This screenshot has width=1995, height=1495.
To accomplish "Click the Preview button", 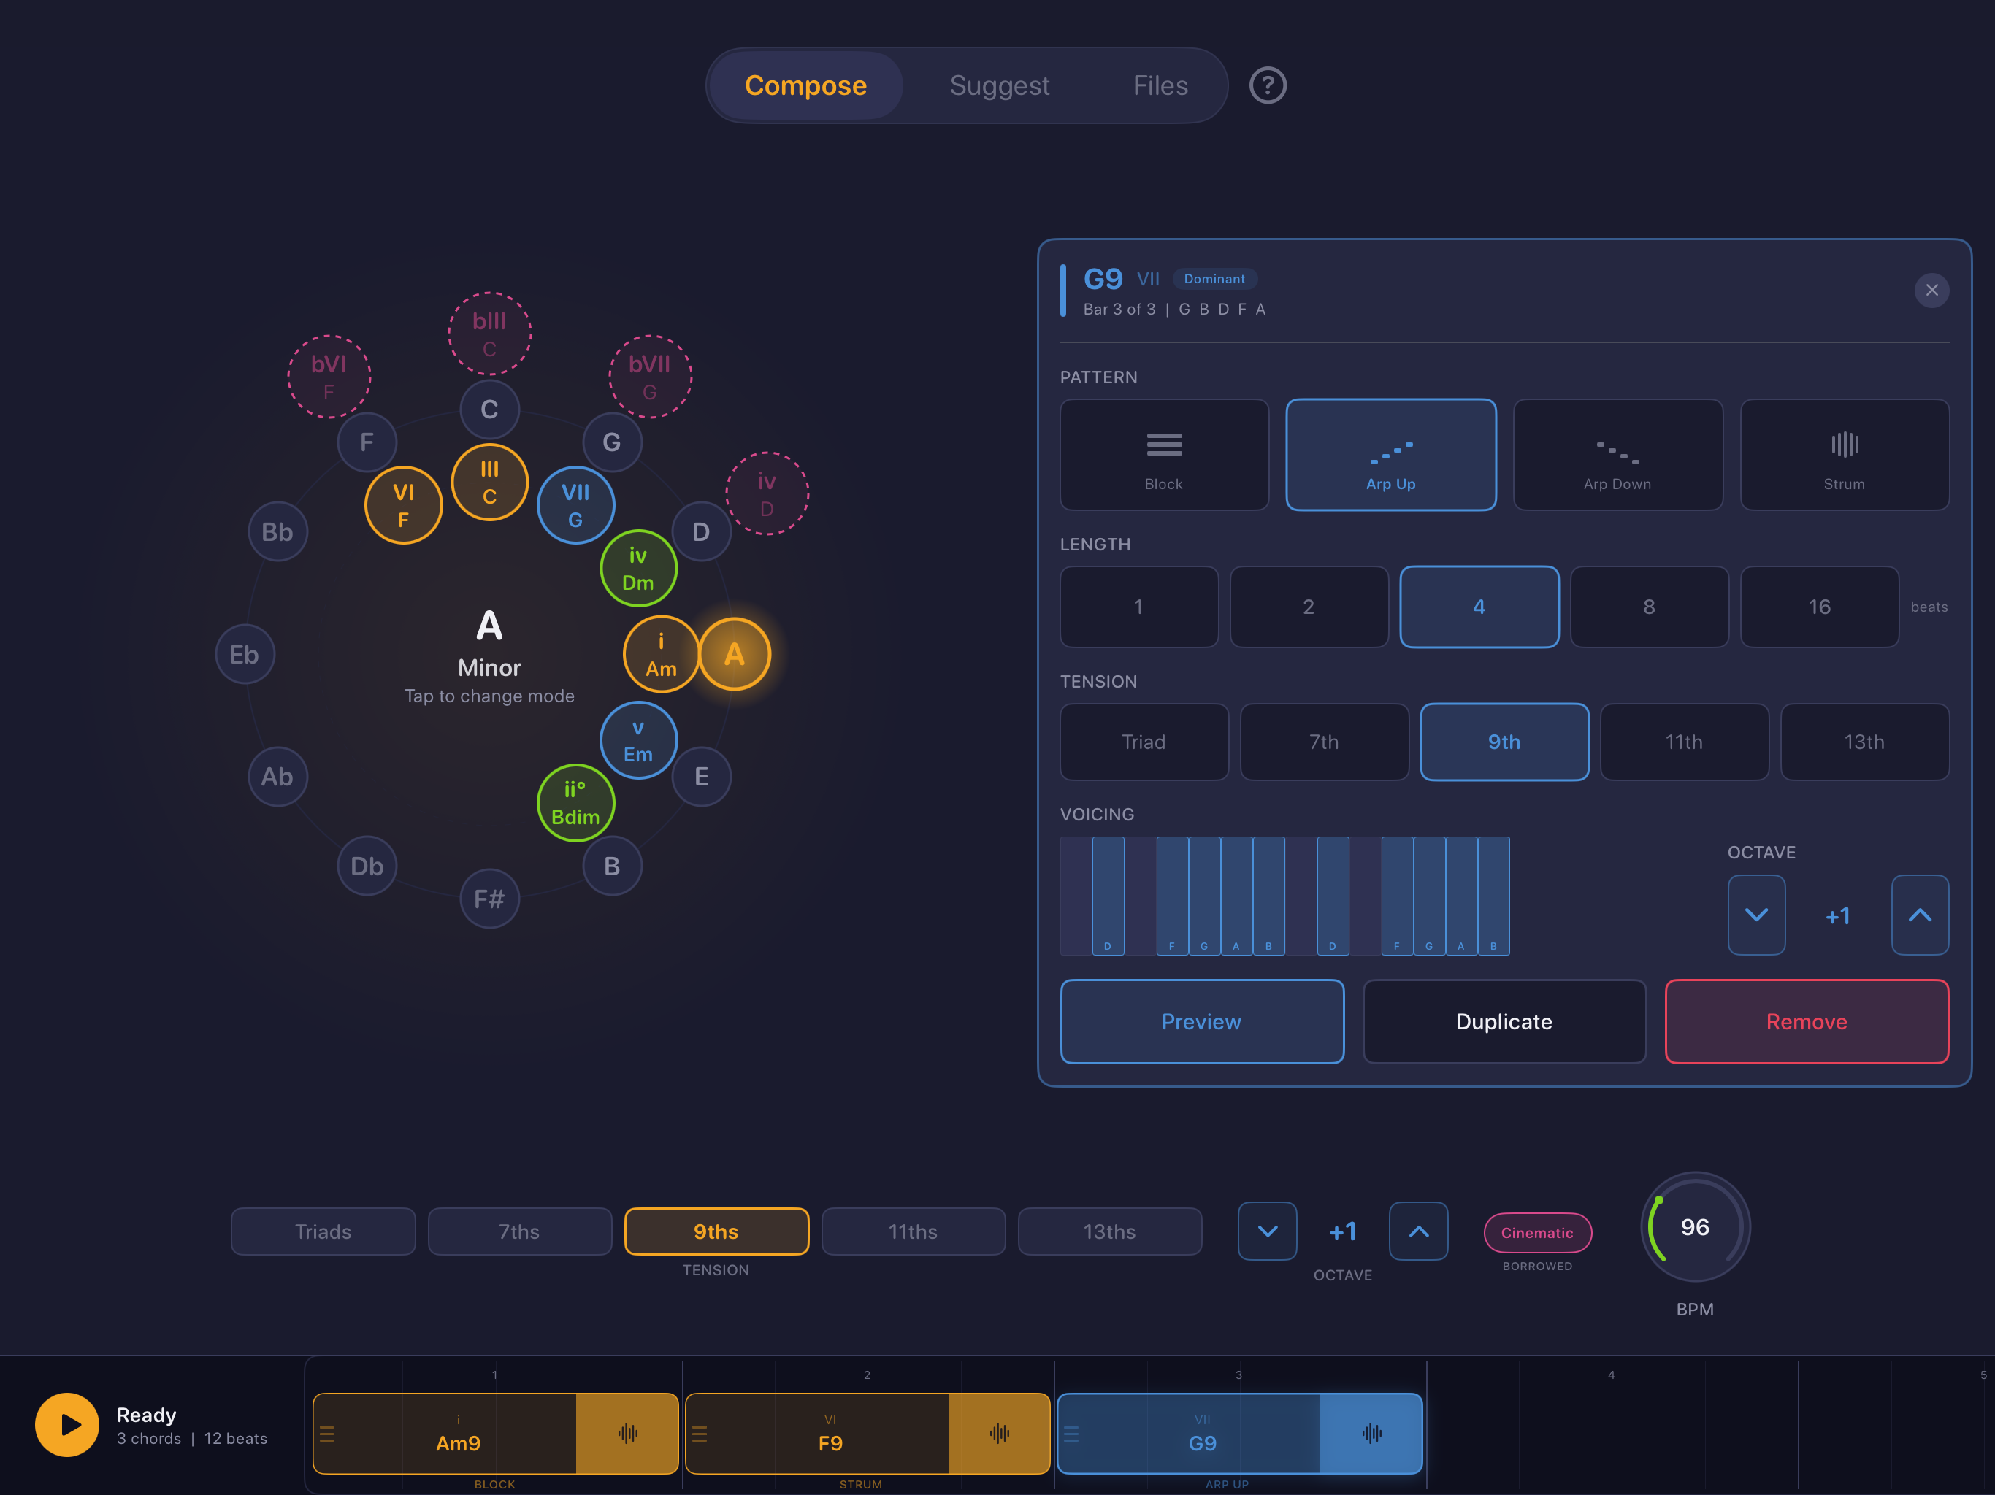I will point(1201,1022).
